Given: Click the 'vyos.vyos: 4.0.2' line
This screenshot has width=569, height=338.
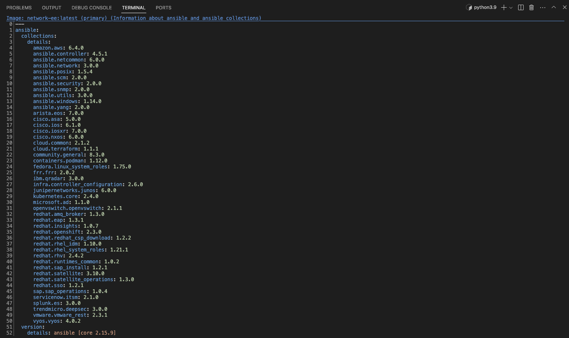Looking at the screenshot, I should coord(57,321).
